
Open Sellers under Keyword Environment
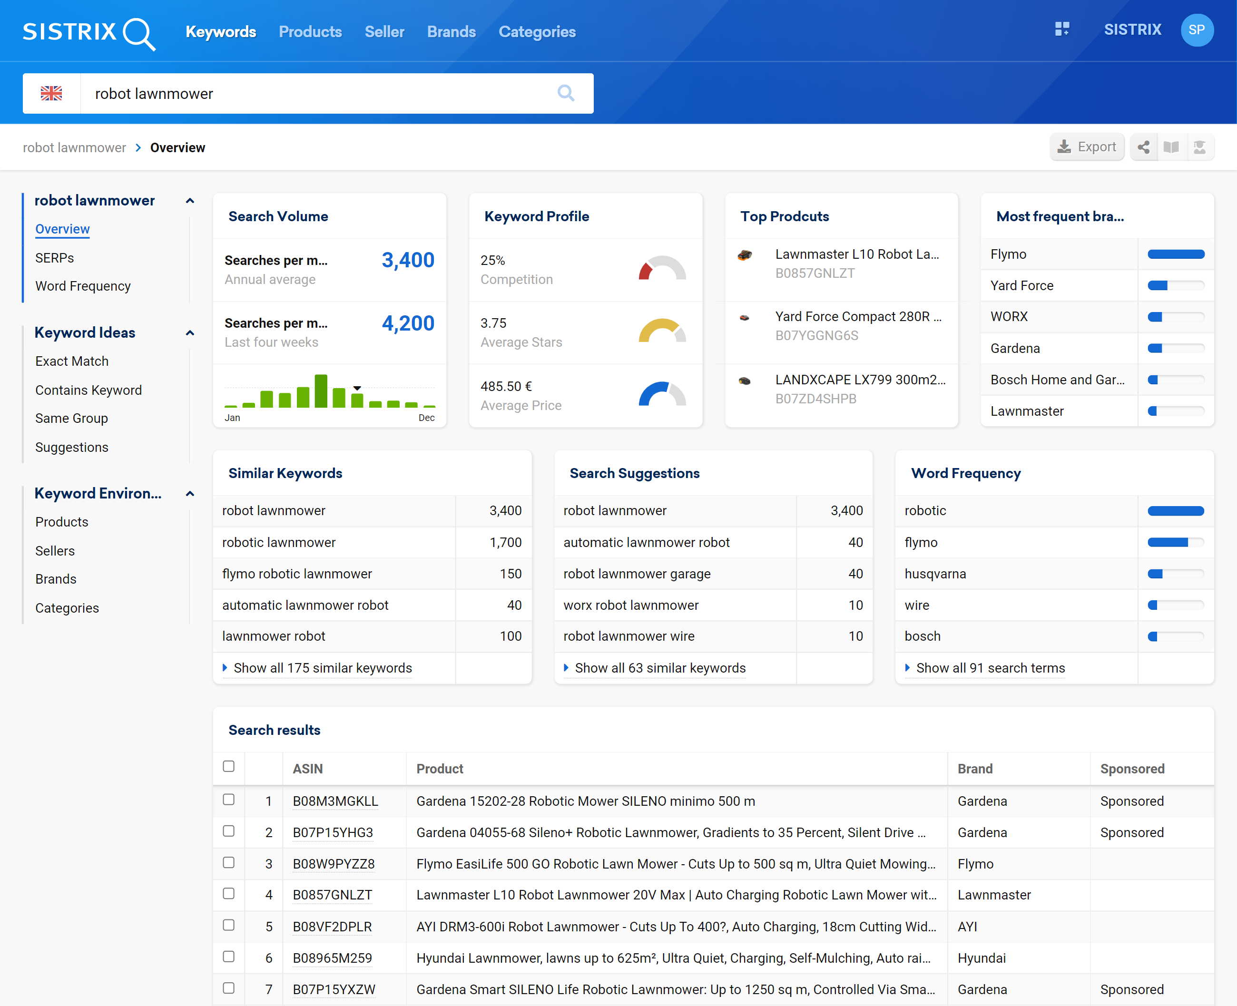[x=55, y=551]
